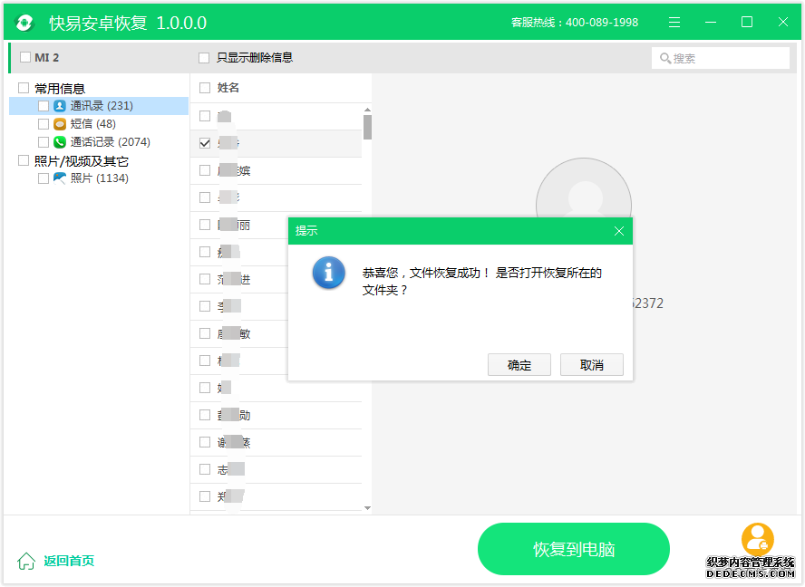Click the SMS icon next to 短信
805x587 pixels.
60,124
